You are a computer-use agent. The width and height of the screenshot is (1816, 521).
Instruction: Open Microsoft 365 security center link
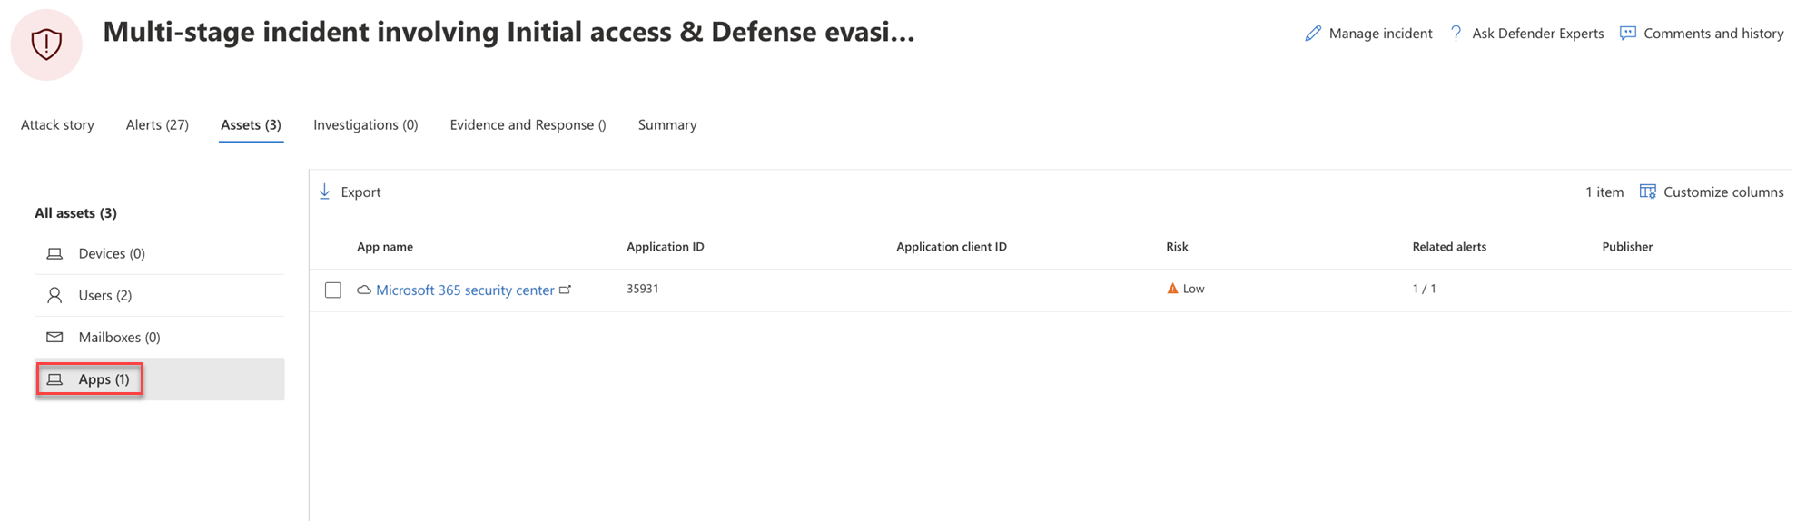coord(465,290)
